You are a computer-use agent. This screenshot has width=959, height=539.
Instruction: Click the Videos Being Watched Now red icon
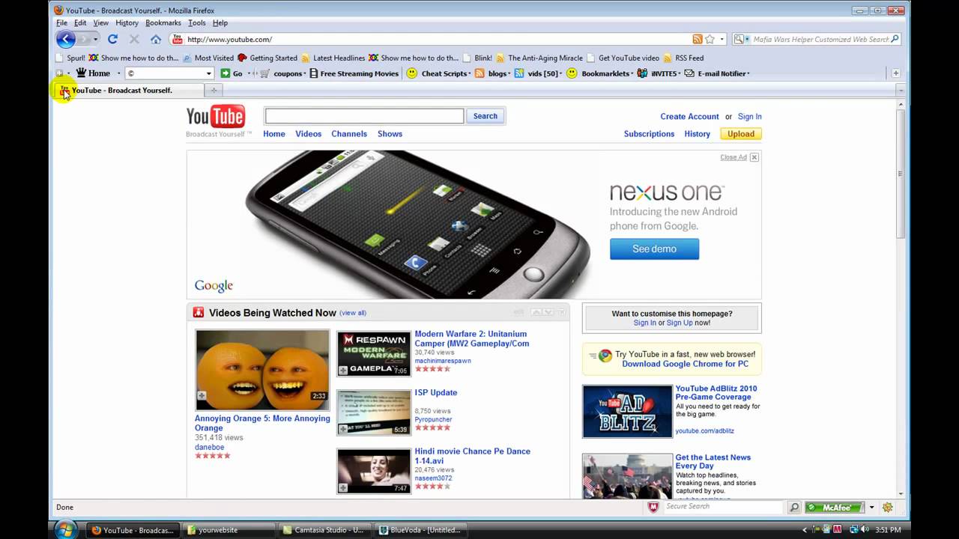pos(199,313)
